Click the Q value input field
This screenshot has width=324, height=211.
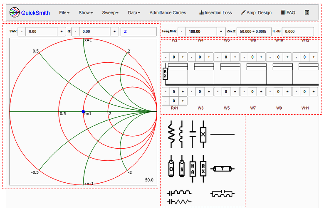(95, 32)
